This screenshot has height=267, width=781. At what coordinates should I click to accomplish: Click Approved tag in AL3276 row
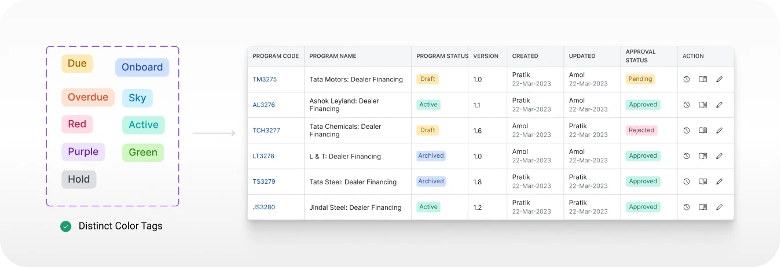(x=643, y=105)
